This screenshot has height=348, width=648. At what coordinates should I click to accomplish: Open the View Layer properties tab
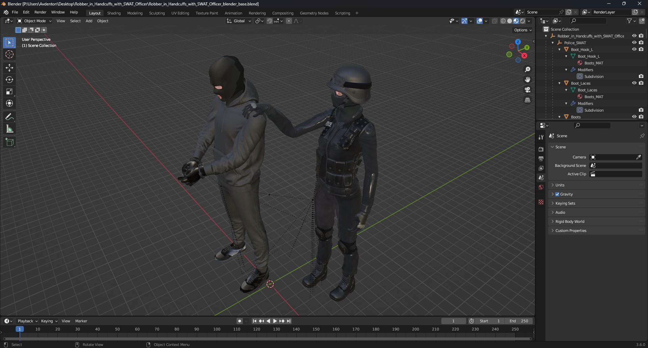point(541,168)
